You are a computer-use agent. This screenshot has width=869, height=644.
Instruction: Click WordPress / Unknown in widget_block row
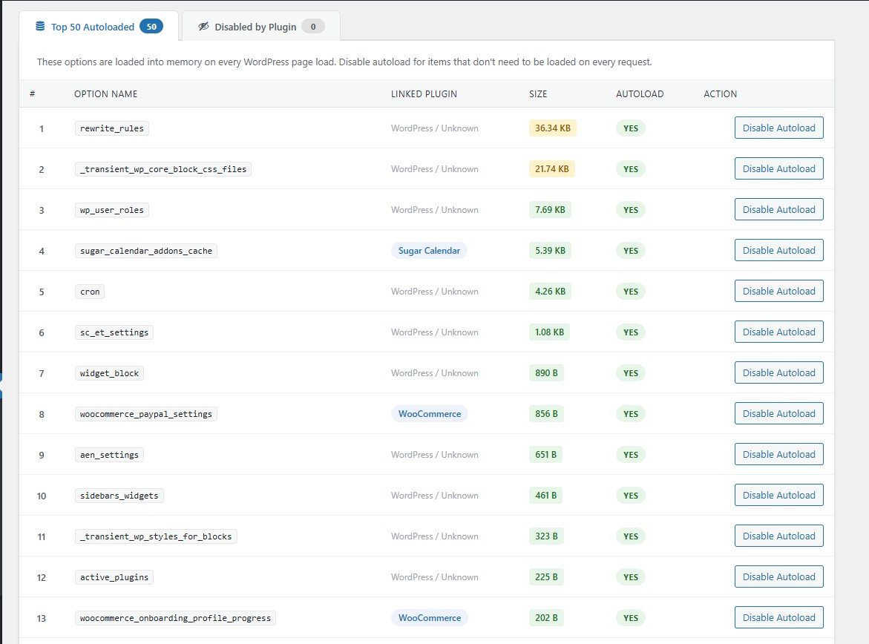(435, 373)
